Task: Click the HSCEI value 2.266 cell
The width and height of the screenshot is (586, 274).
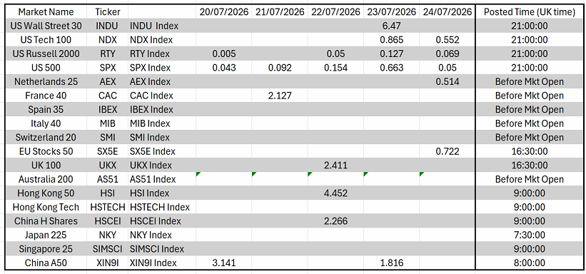Action: [335, 221]
